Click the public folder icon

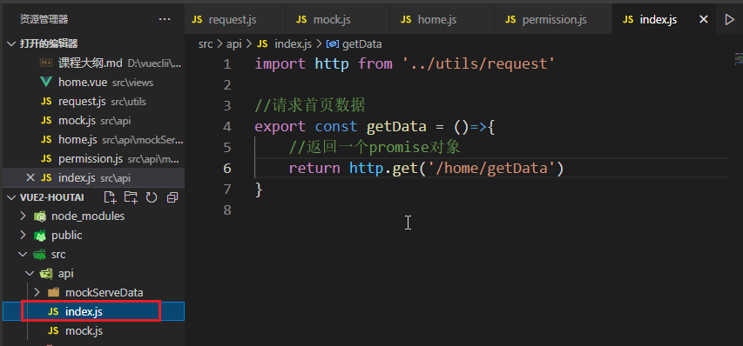[39, 236]
